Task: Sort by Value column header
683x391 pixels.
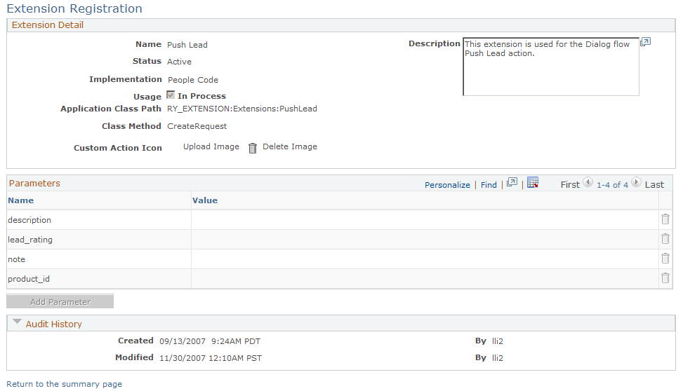Action: click(x=205, y=200)
